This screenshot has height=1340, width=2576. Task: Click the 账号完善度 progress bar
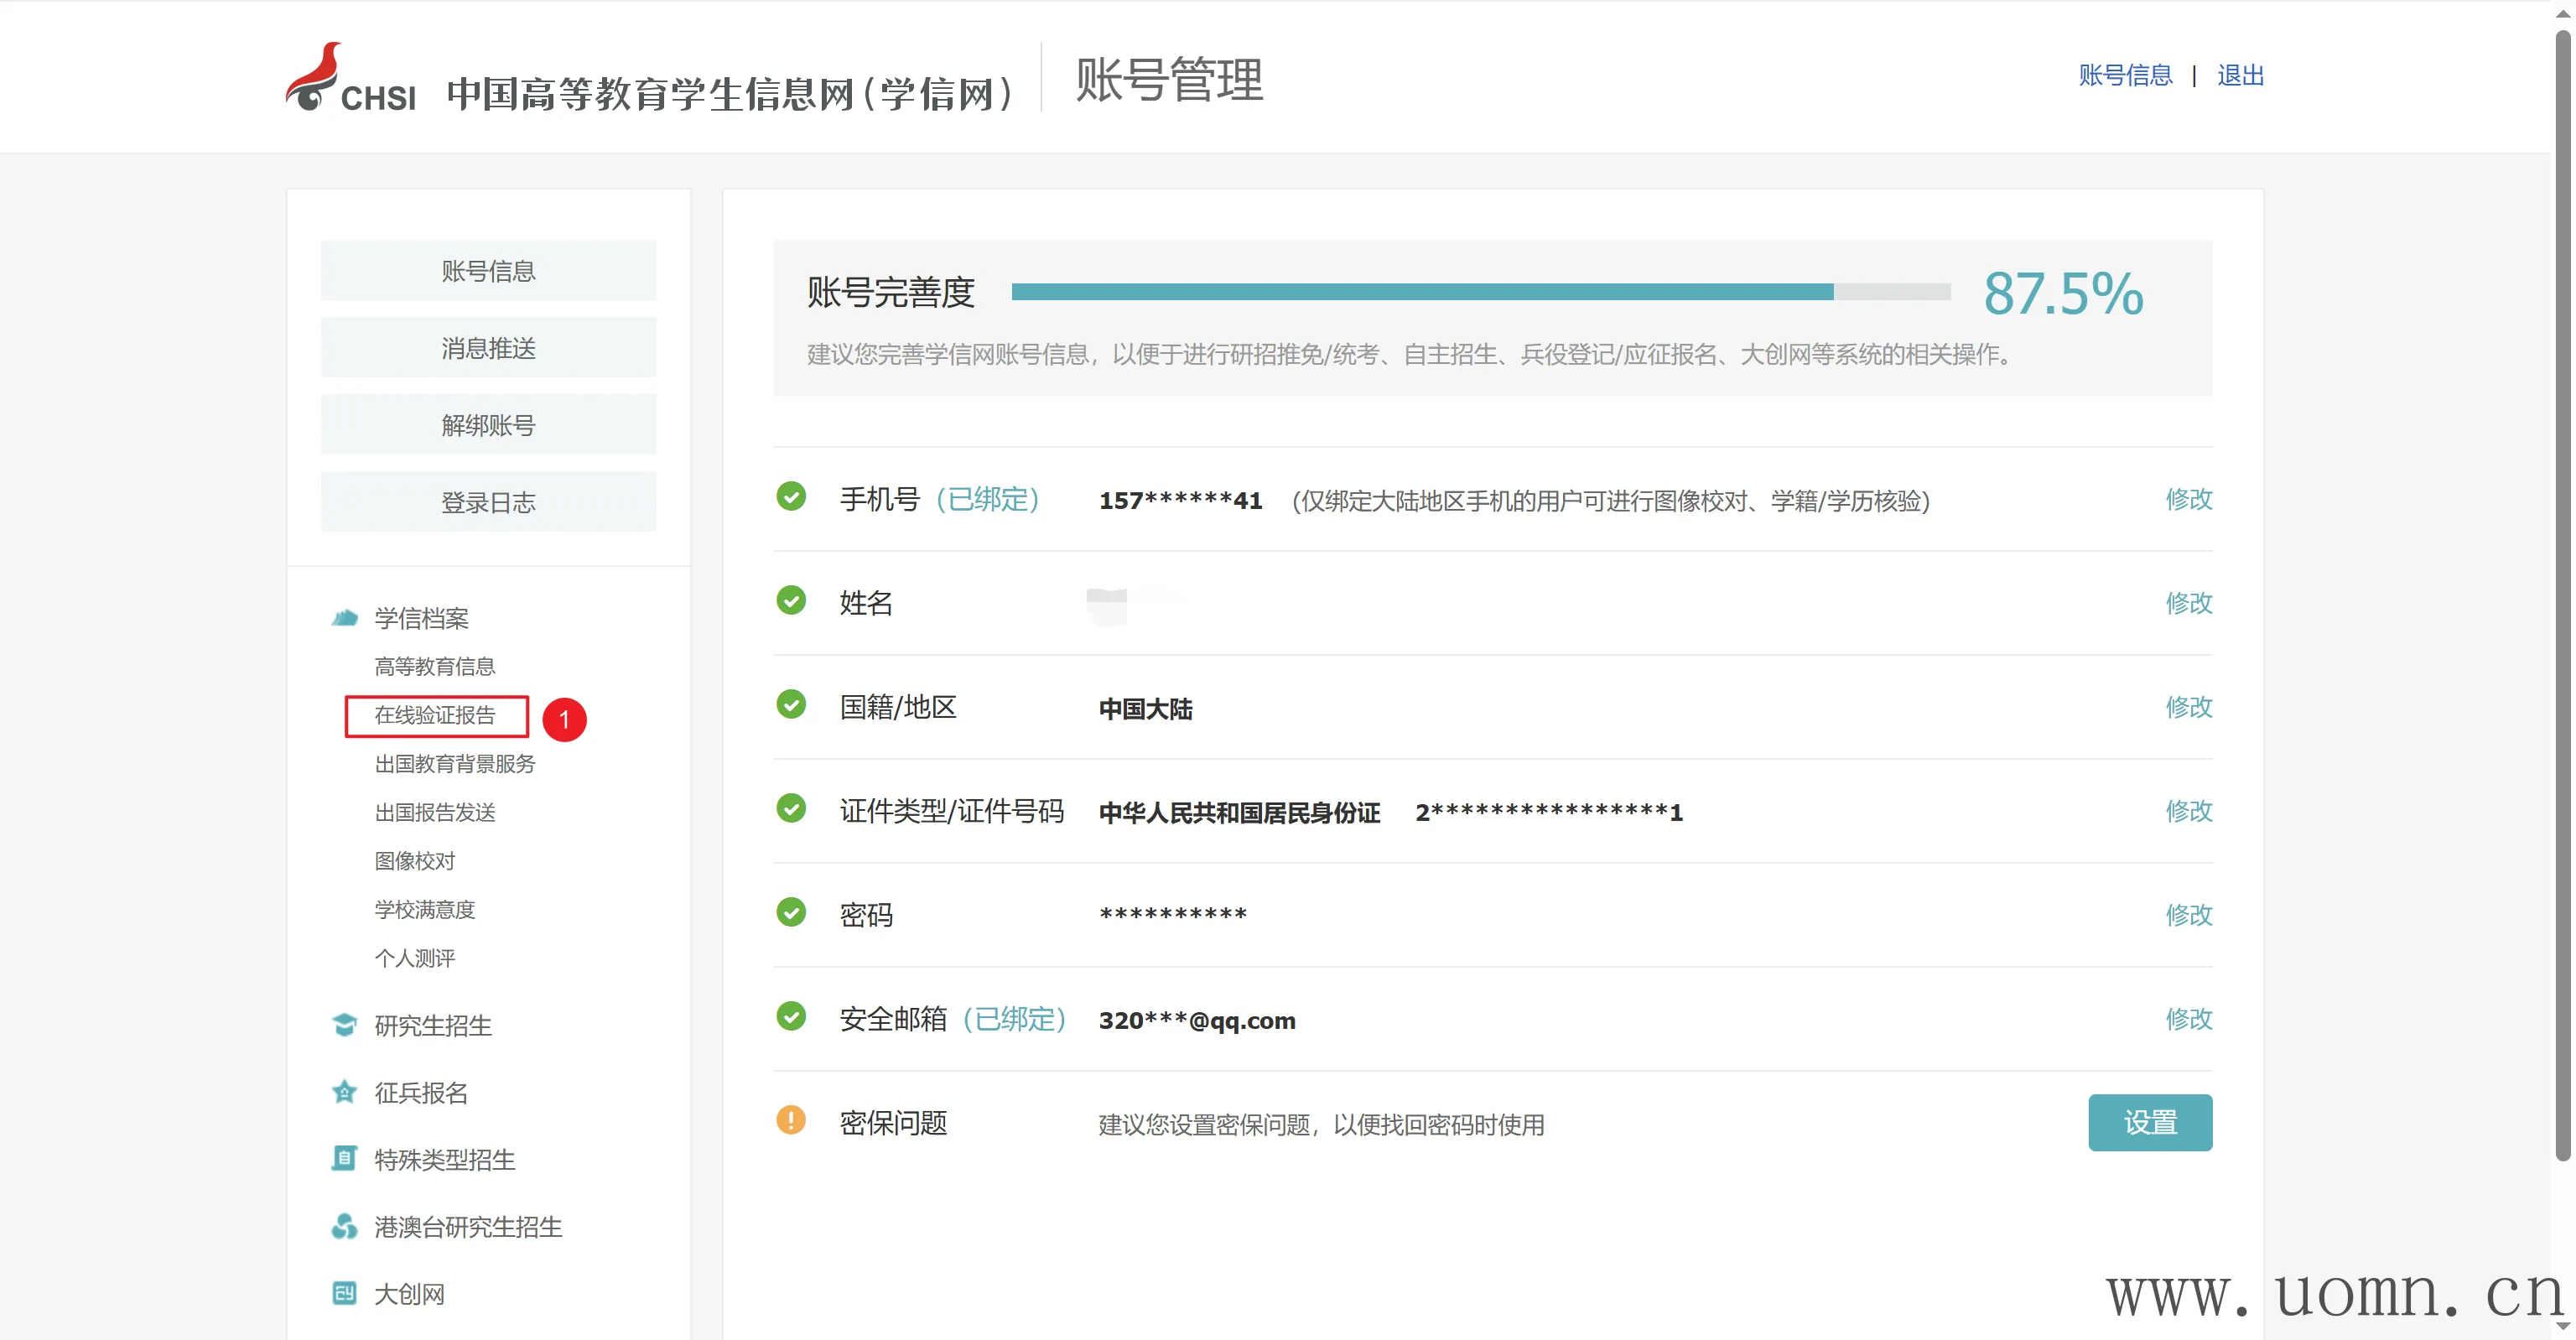[x=1480, y=292]
